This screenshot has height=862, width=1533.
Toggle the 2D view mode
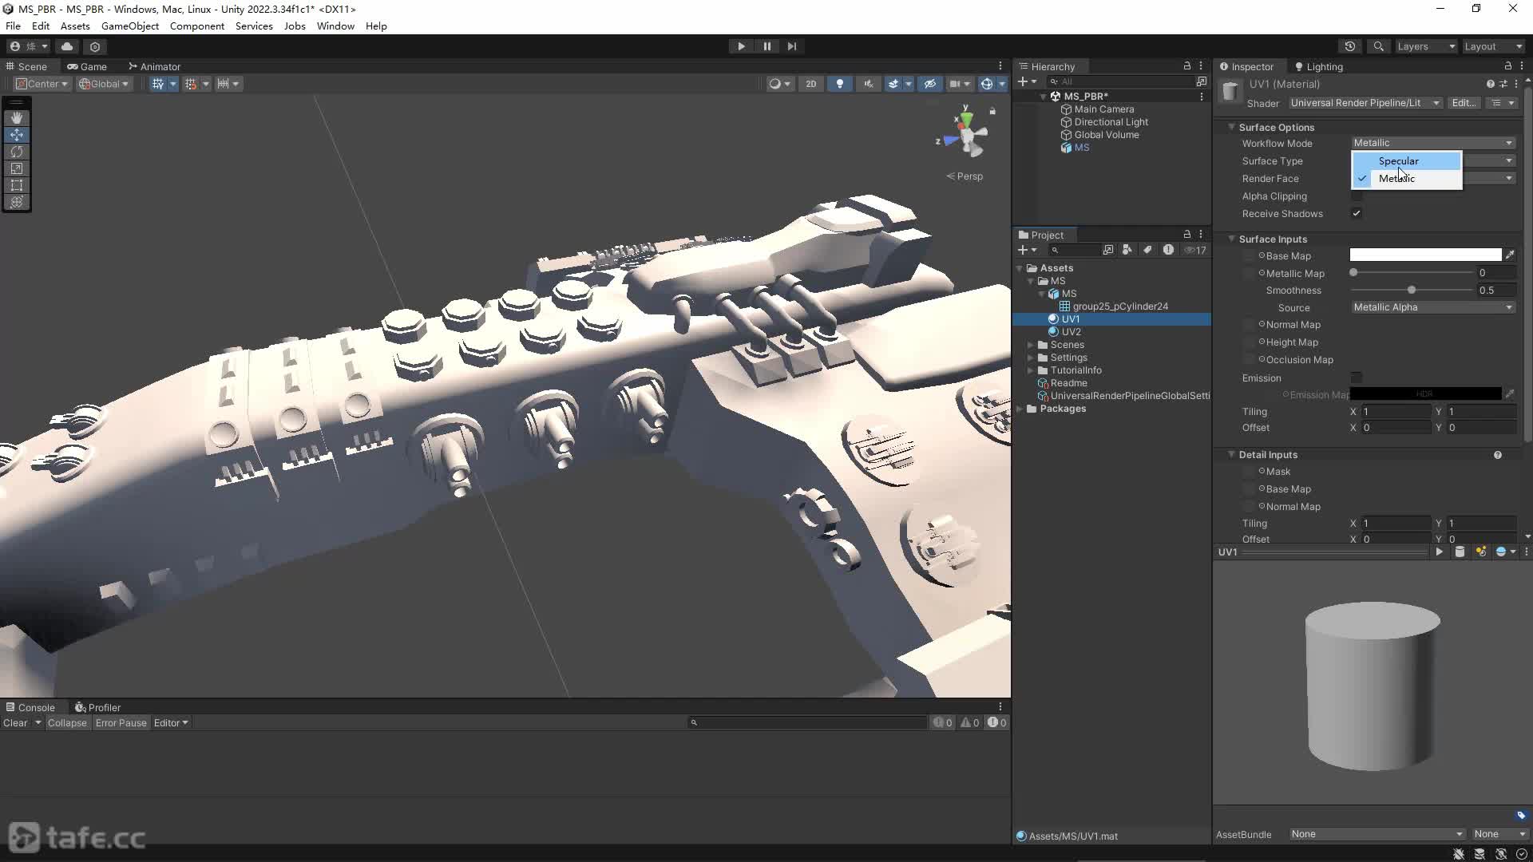[x=810, y=84]
